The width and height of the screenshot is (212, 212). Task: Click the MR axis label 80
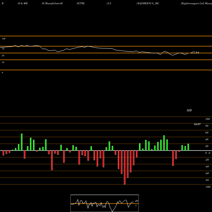pos(207,126)
